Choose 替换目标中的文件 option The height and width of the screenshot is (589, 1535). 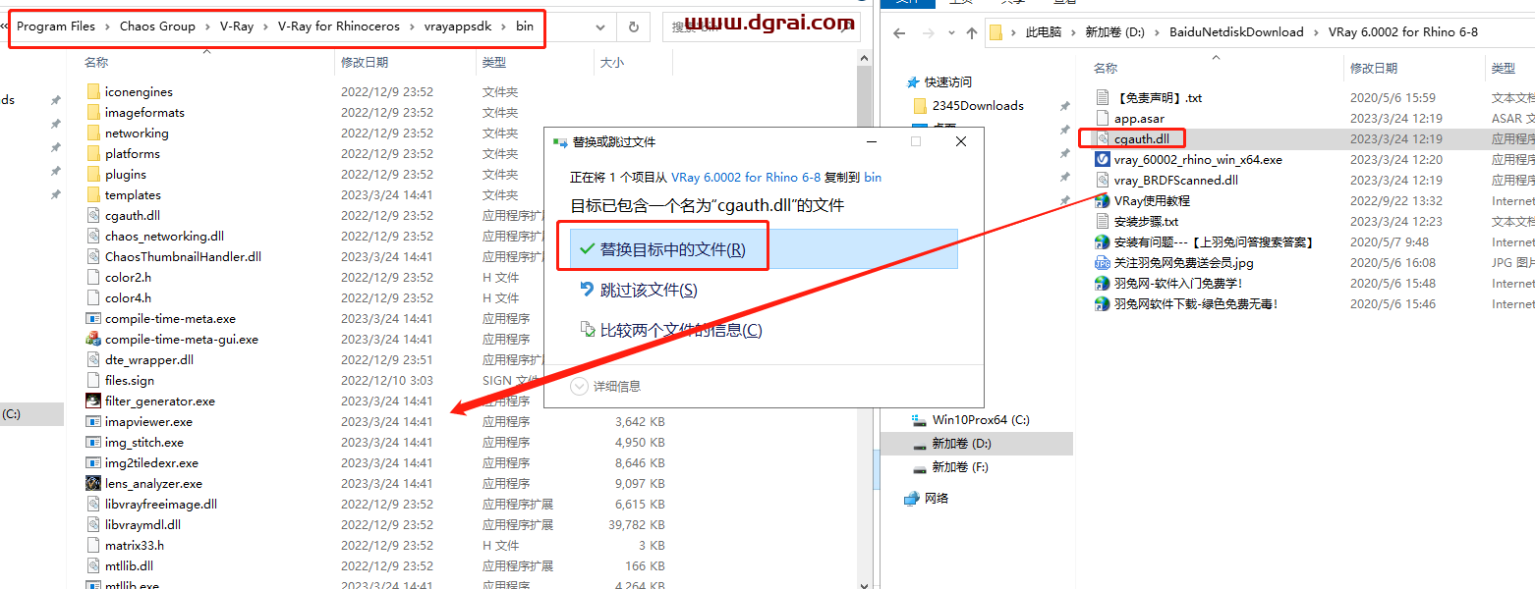point(672,250)
